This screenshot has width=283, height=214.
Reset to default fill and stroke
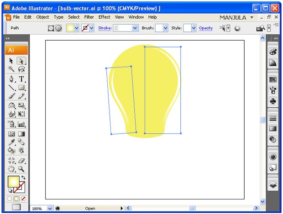[x=10, y=190]
